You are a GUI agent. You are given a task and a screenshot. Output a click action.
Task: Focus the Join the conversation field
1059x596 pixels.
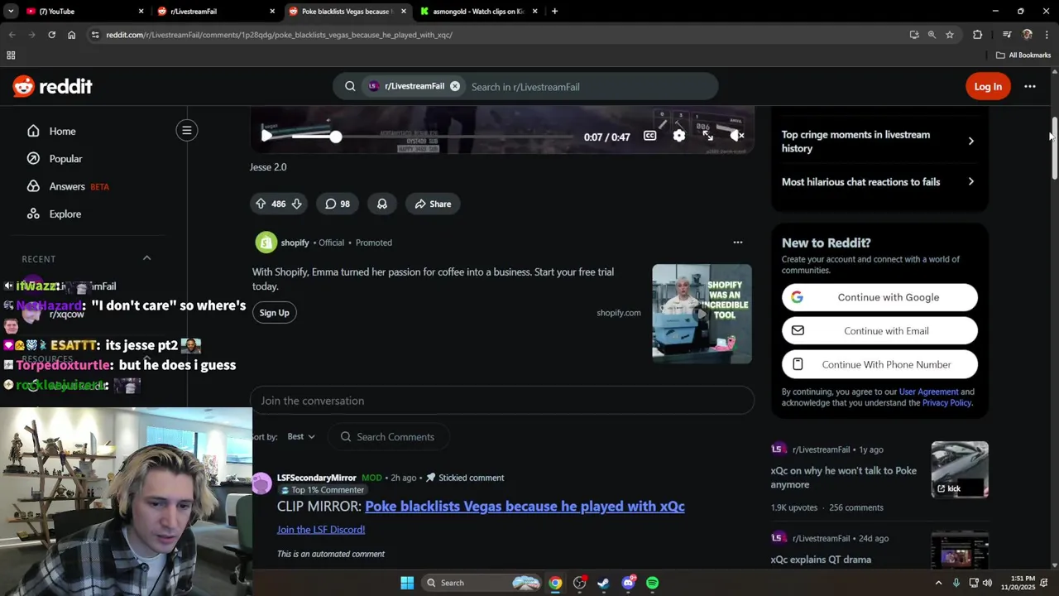[502, 401]
